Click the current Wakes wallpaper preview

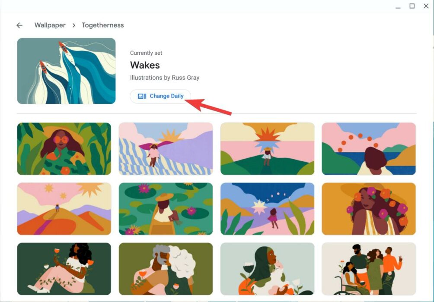(x=66, y=71)
